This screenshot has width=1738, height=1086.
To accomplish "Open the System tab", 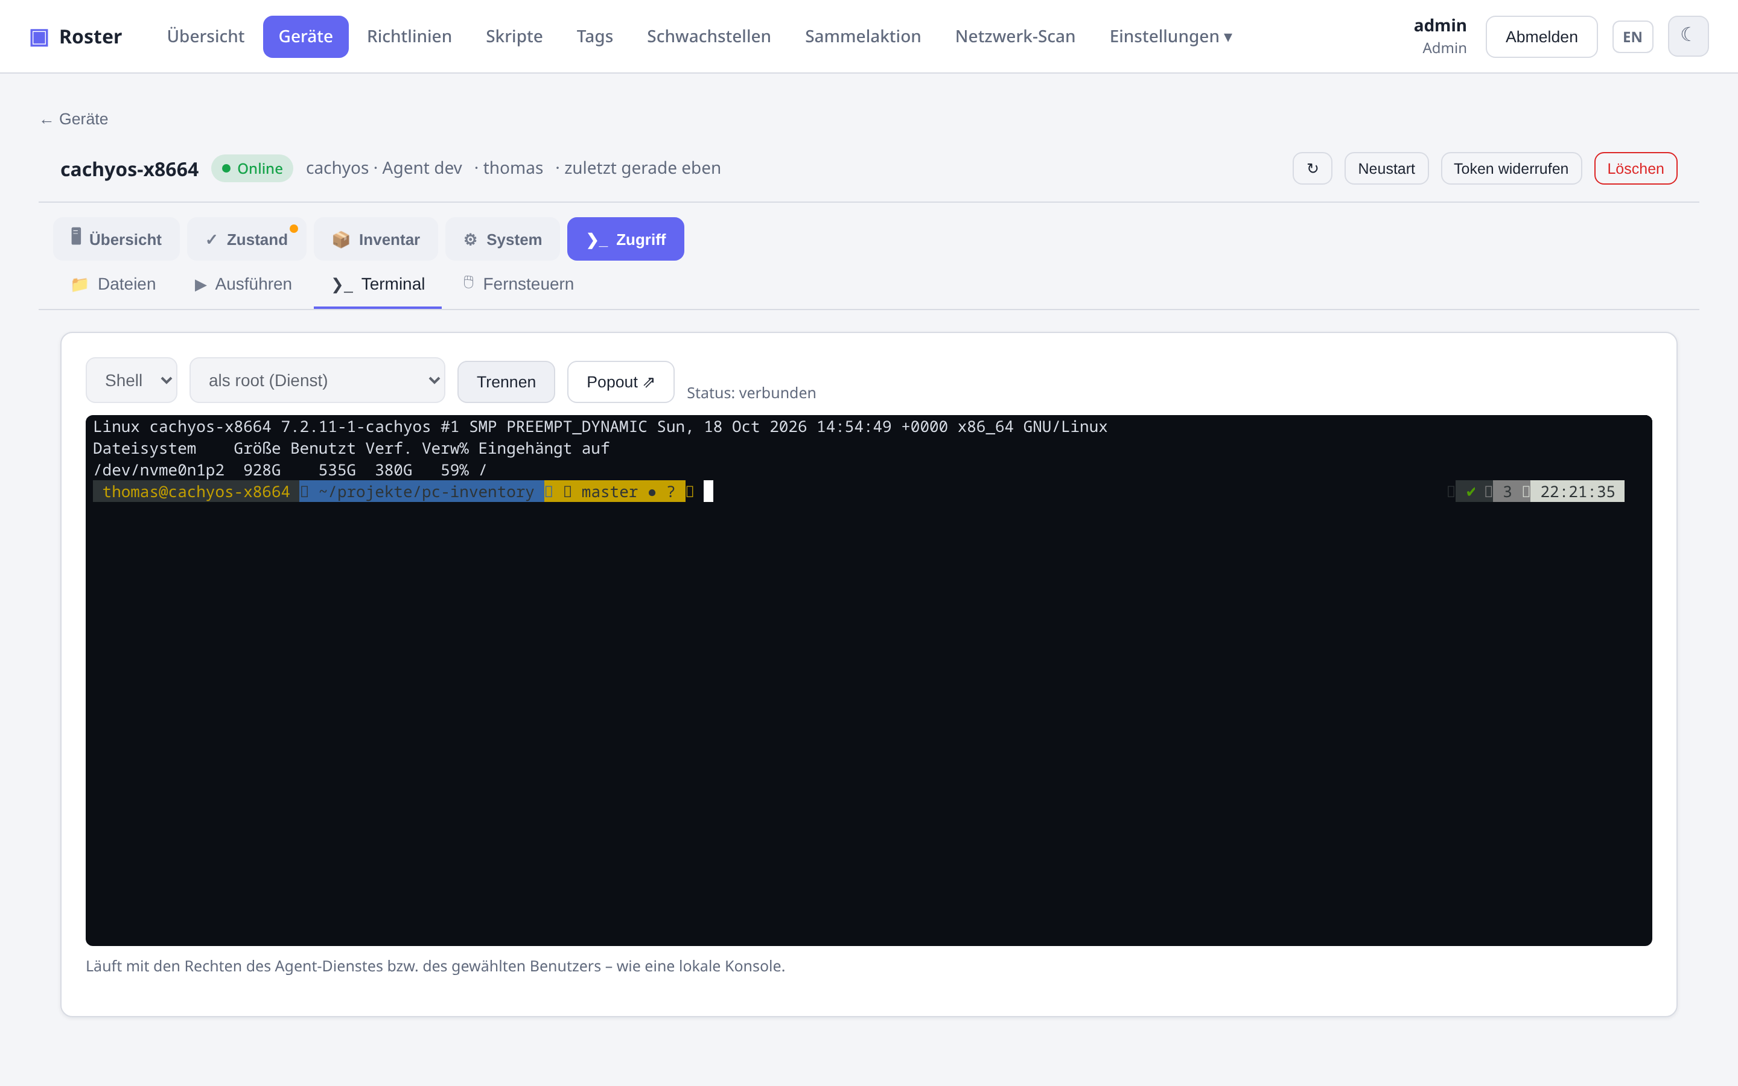I will [x=503, y=239].
